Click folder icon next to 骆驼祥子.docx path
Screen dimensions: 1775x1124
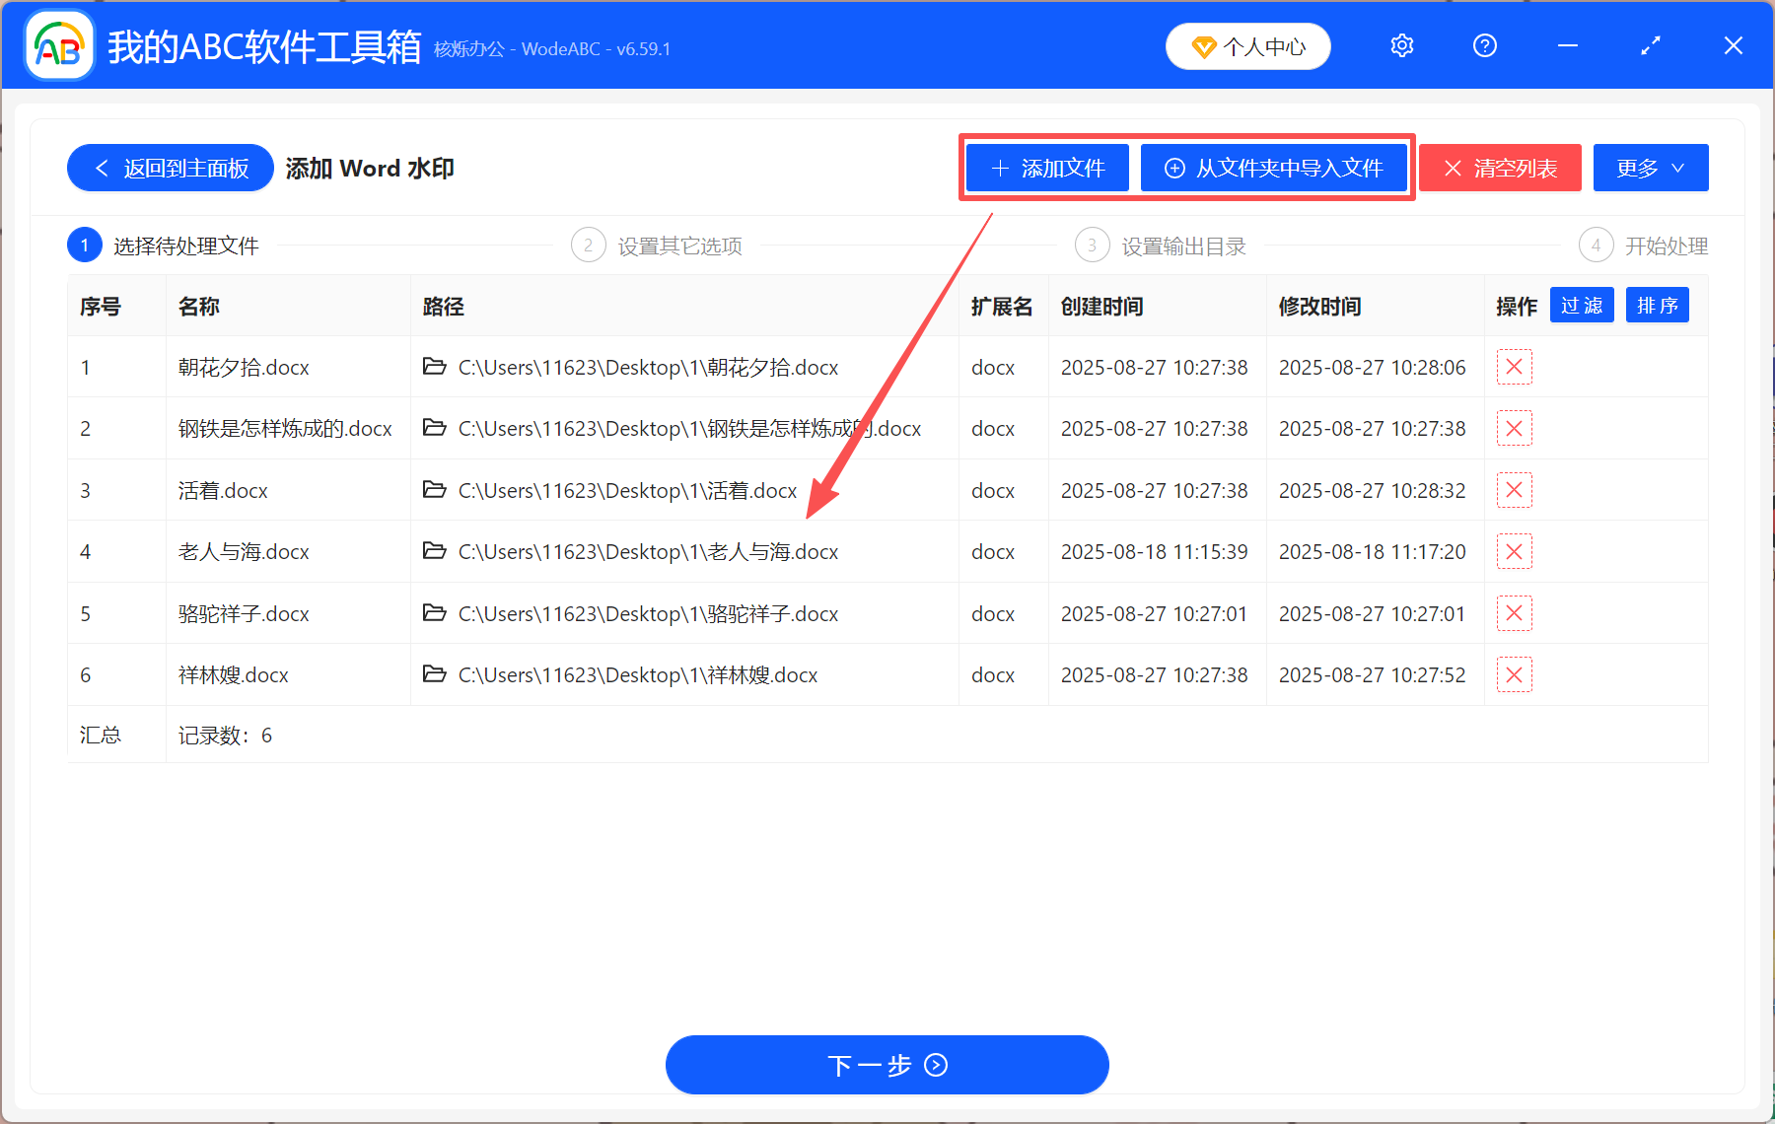[434, 613]
